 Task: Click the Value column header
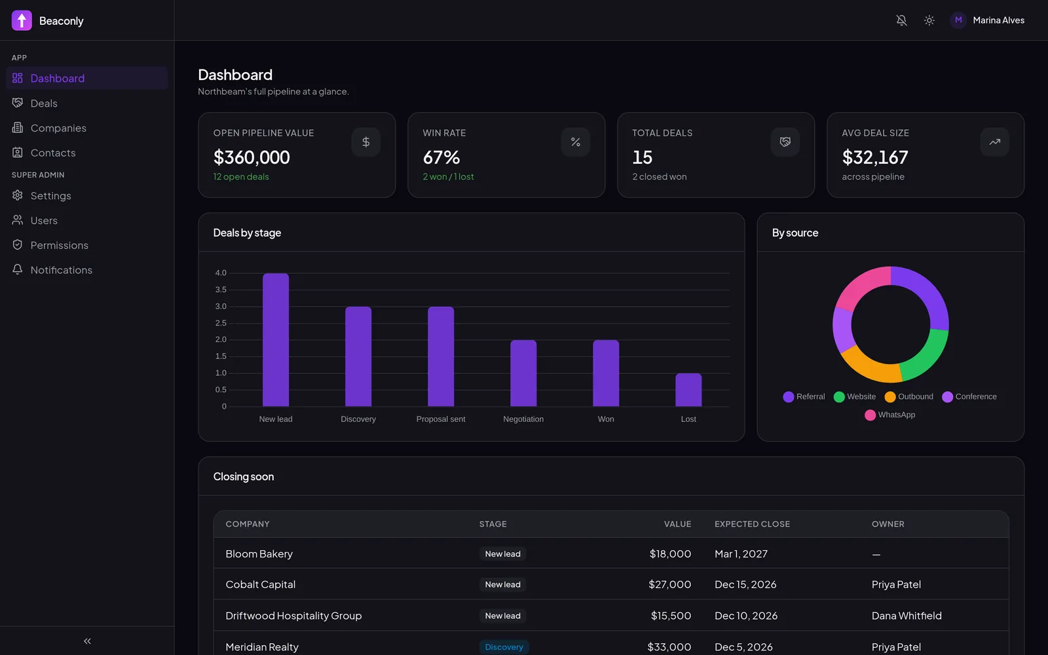(x=677, y=524)
